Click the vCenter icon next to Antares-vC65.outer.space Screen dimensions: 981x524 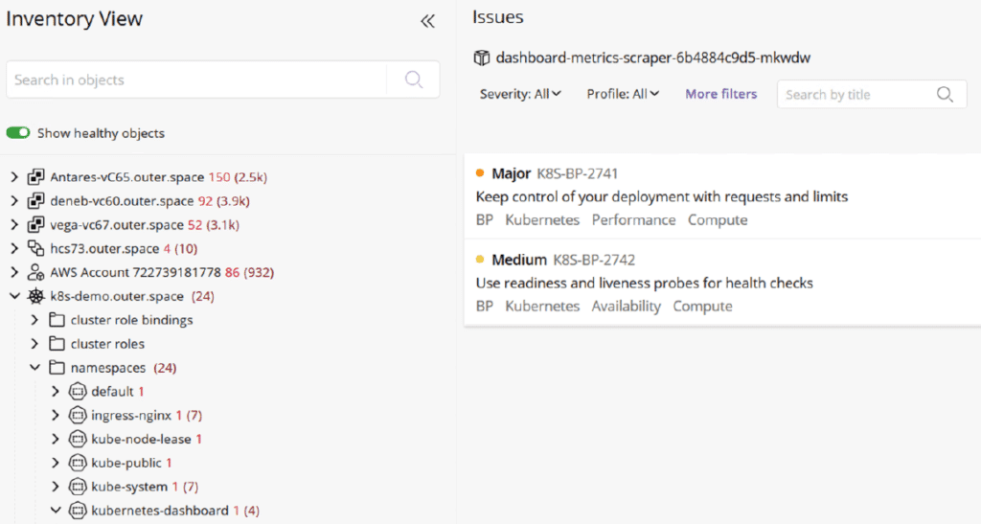pyautogui.click(x=35, y=177)
